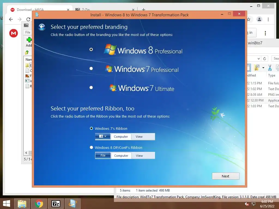Screen dimensions: 279x209
Task: Click Computer tab in Windows 7 ribbon preview
Action: (x=121, y=137)
